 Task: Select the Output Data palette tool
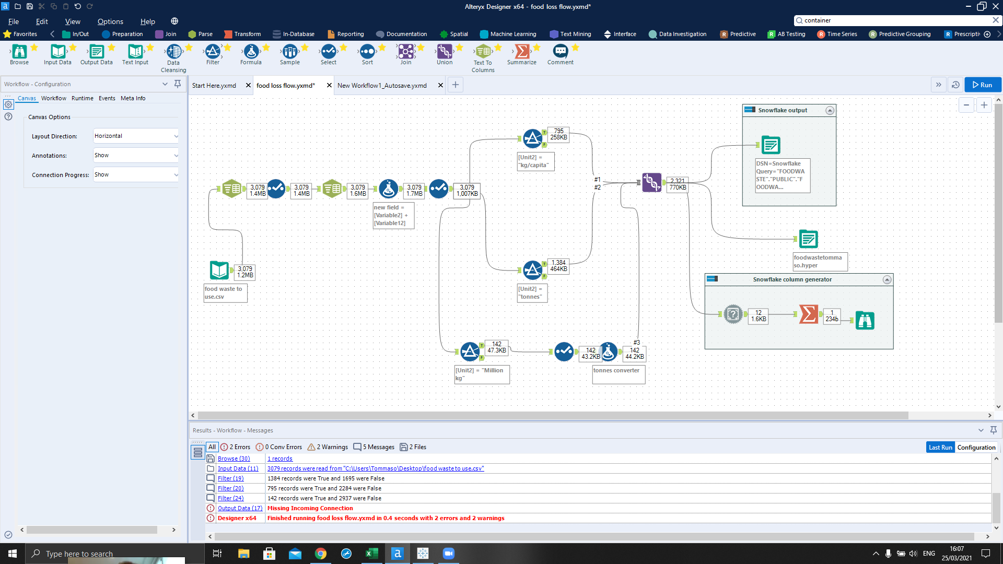coord(96,54)
